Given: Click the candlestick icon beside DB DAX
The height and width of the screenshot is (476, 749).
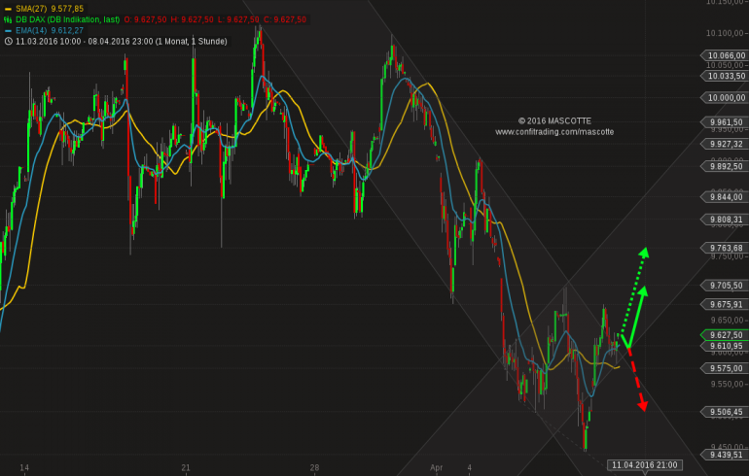Looking at the screenshot, I should tap(8, 19).
